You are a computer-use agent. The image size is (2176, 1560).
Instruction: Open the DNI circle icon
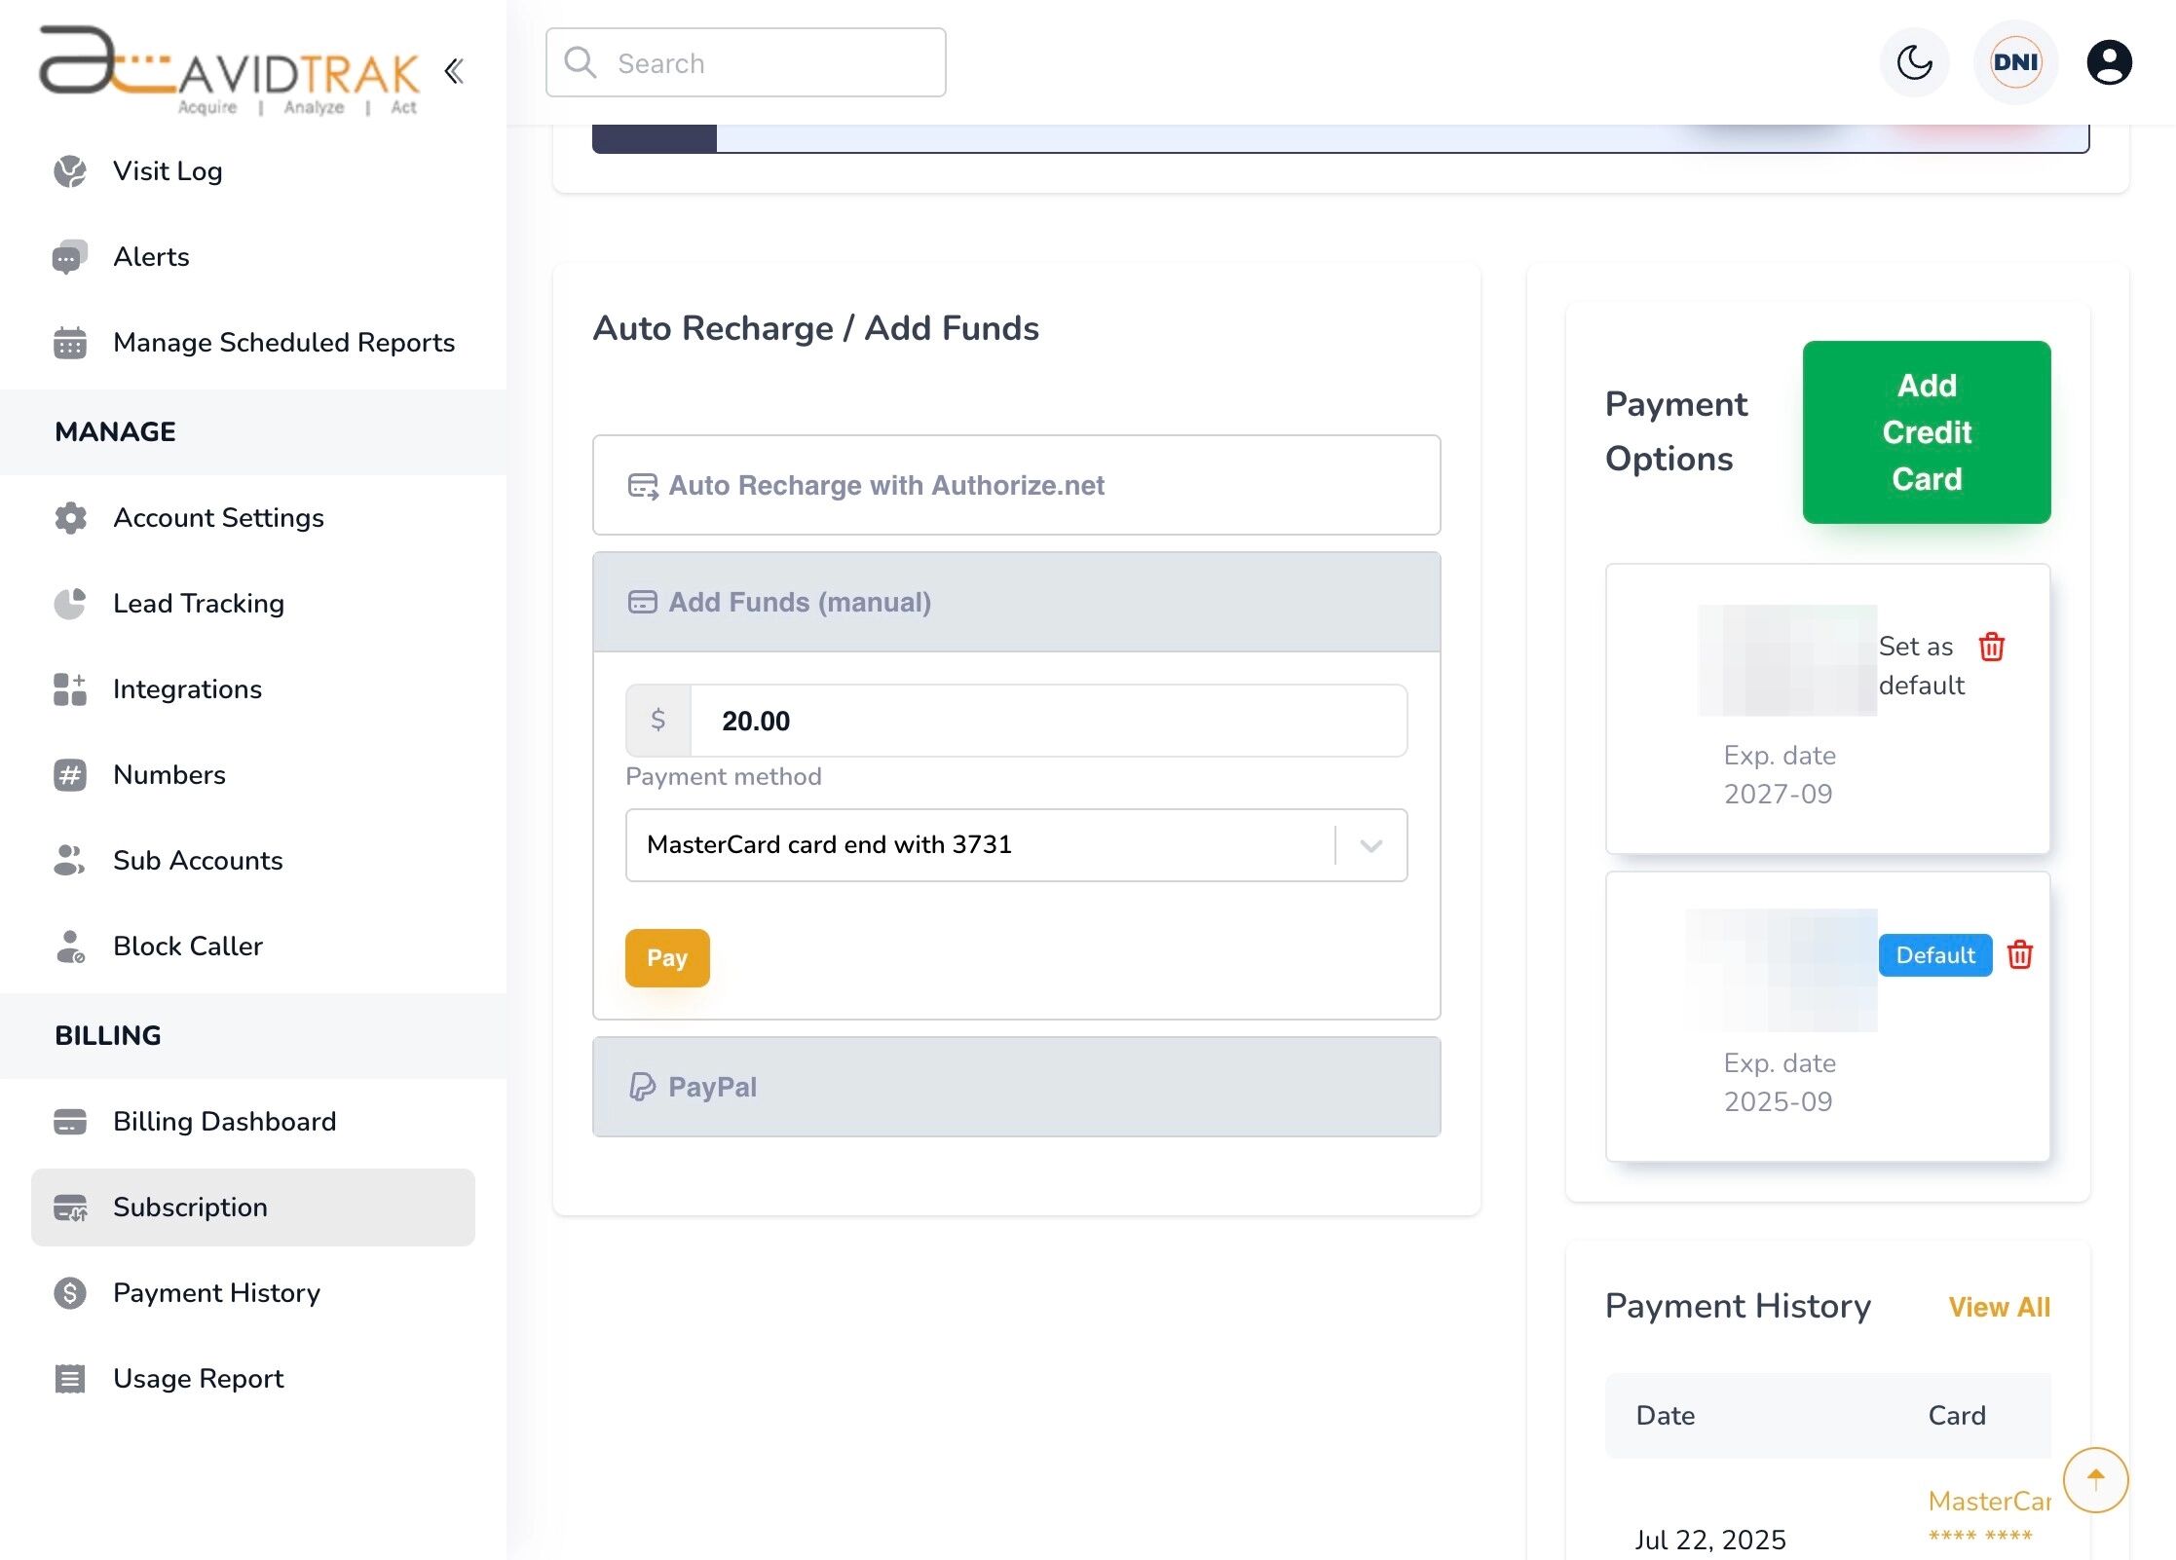(x=2015, y=63)
